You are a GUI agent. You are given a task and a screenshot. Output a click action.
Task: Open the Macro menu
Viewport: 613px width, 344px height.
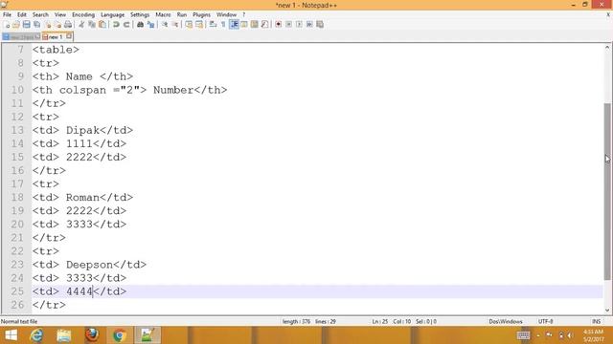[163, 15]
